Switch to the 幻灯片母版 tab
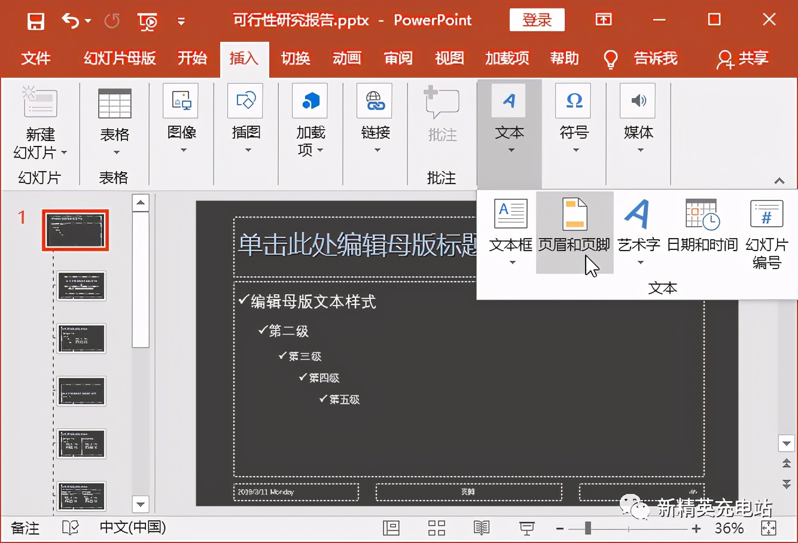This screenshot has height=543, width=798. tap(118, 59)
